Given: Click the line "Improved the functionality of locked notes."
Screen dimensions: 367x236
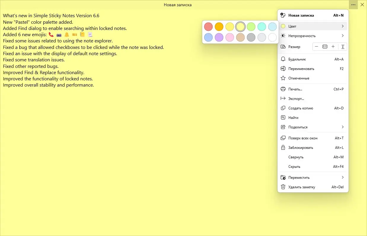Looking at the screenshot, I should (48, 79).
